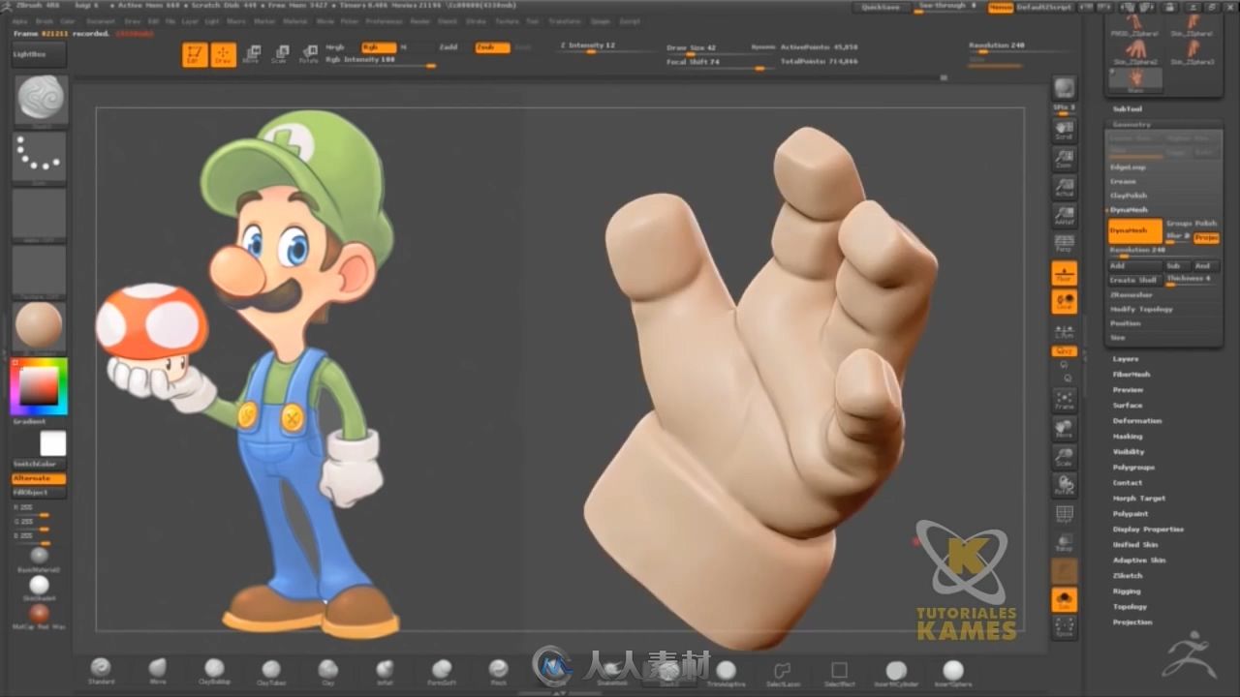Image resolution: width=1240 pixels, height=697 pixels.
Task: Open the Zscript menu
Action: coord(630,20)
